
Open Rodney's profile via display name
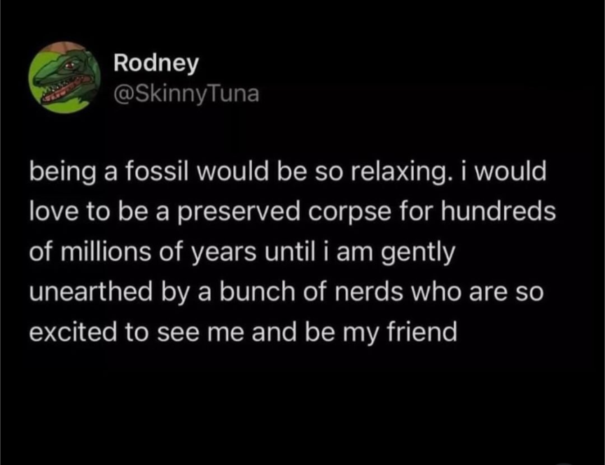coord(155,63)
